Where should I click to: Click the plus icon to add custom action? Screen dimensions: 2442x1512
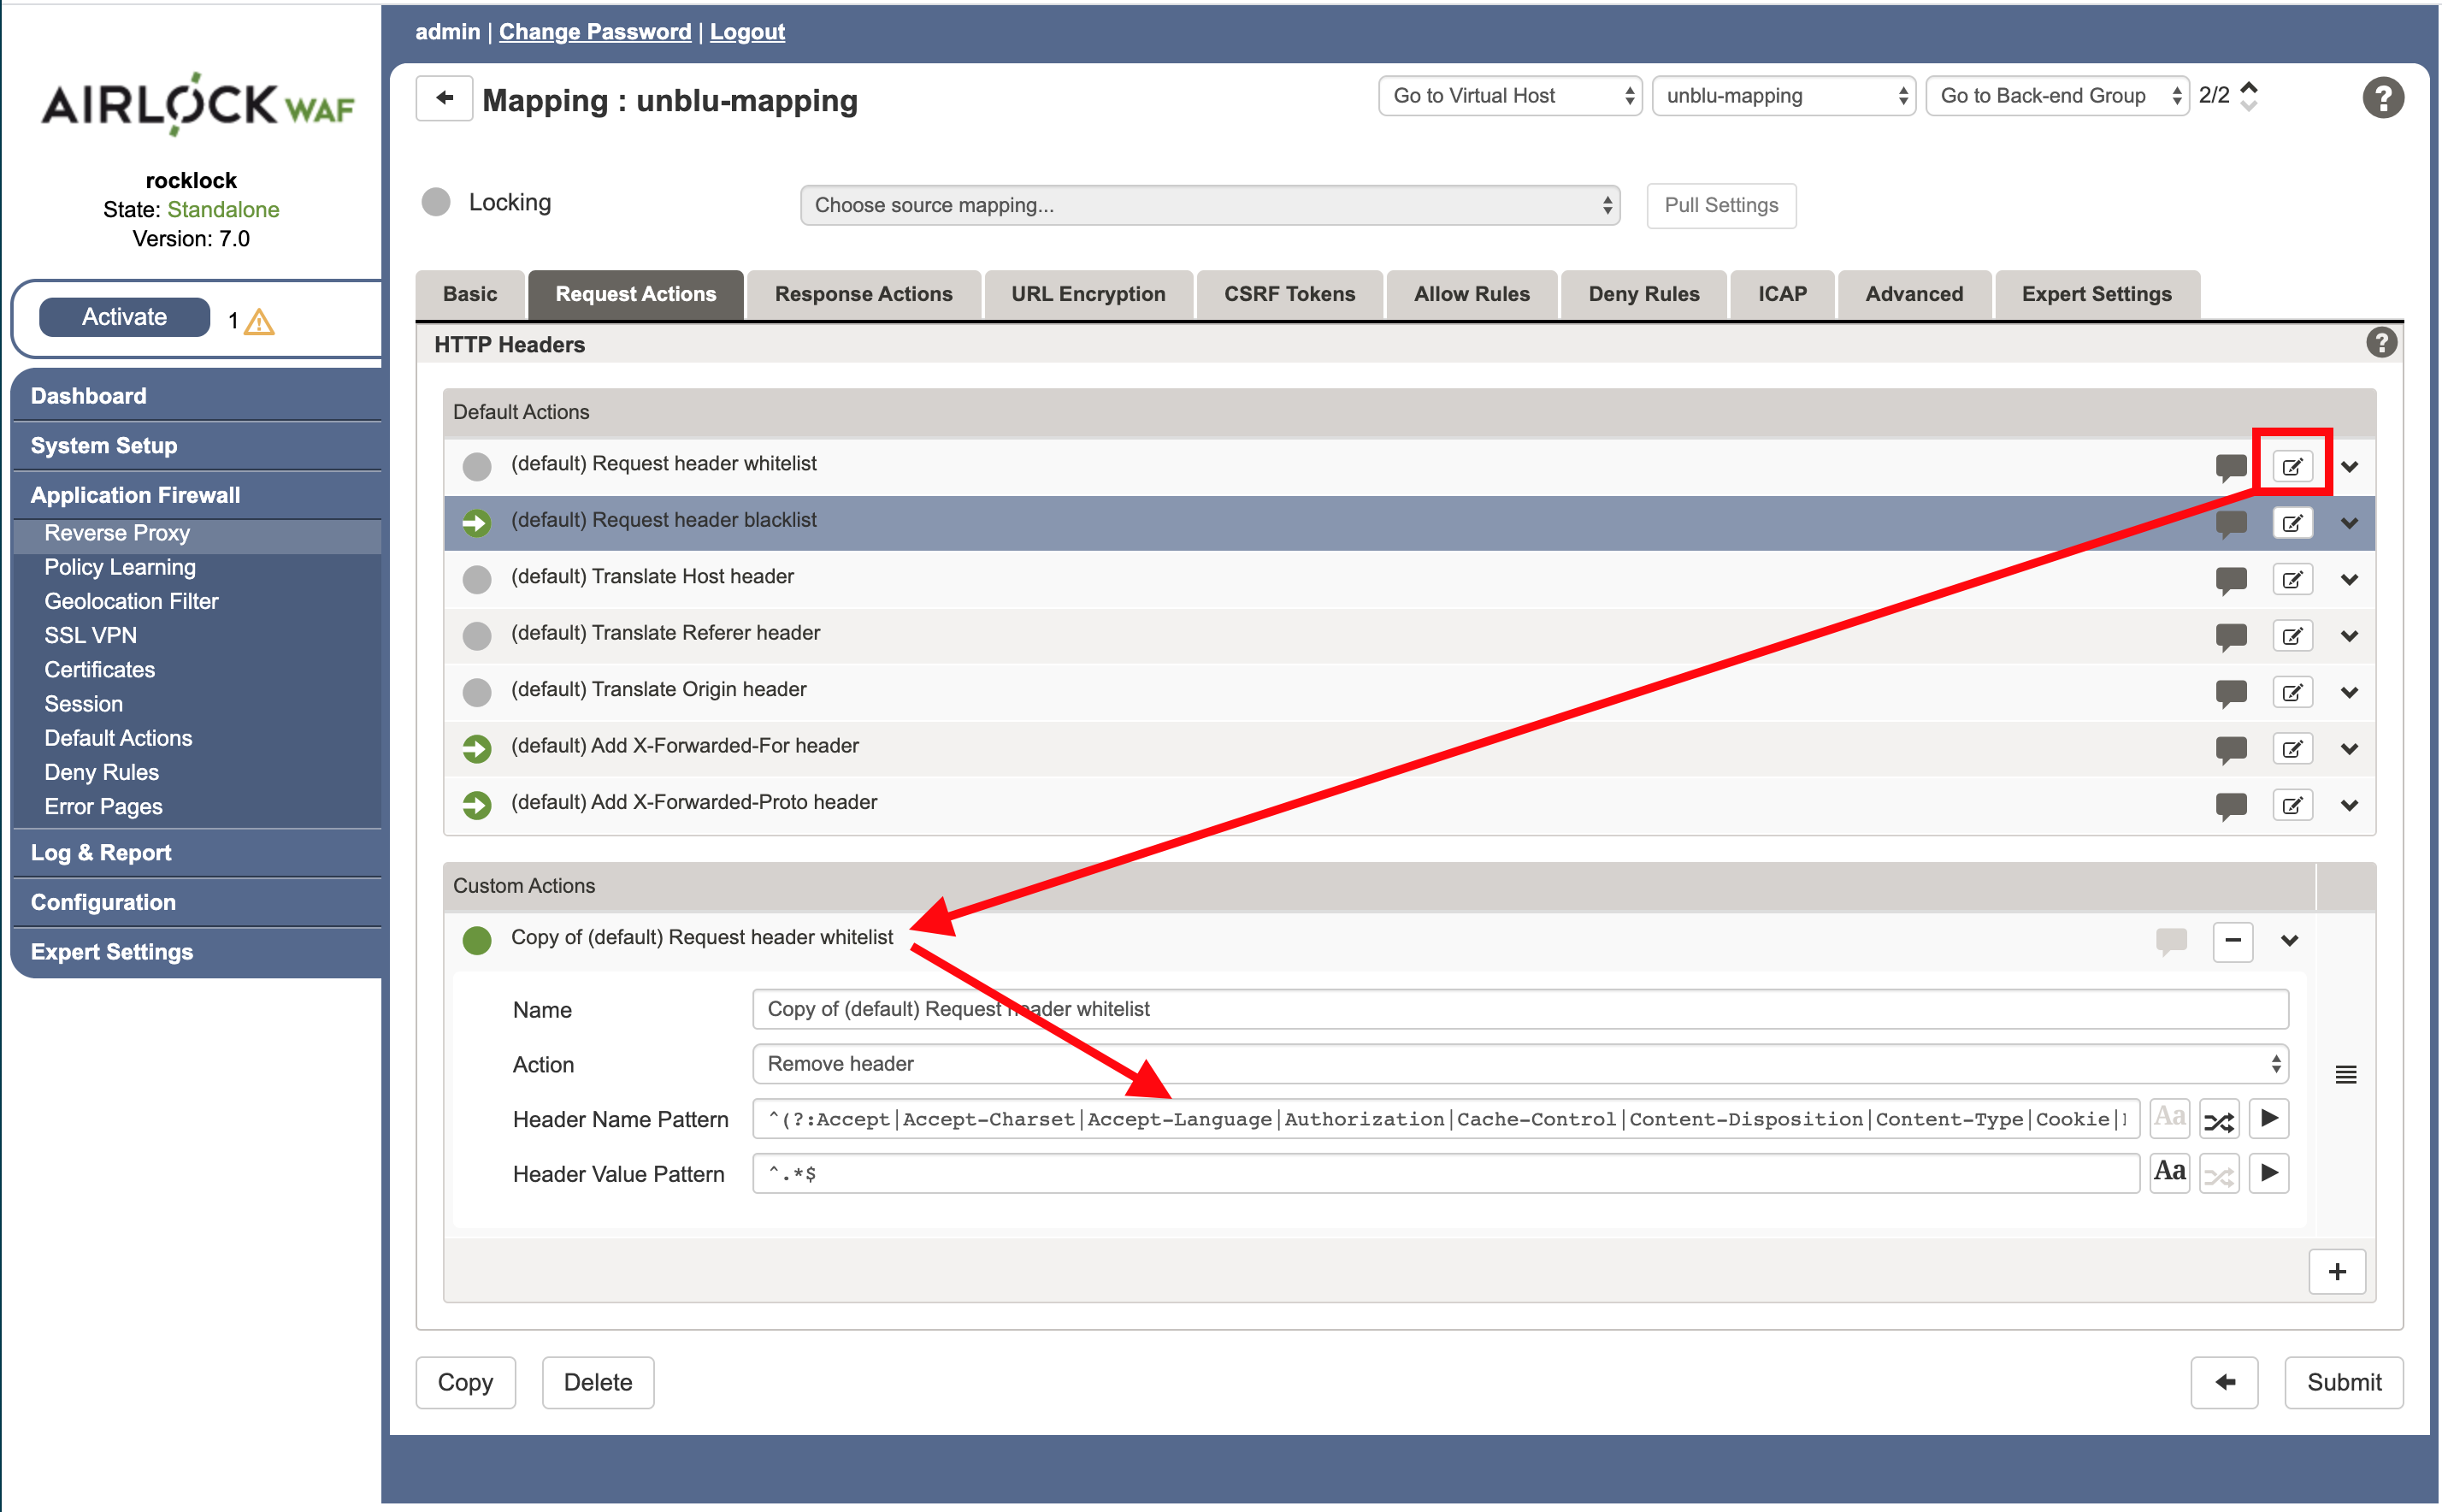click(x=2336, y=1271)
